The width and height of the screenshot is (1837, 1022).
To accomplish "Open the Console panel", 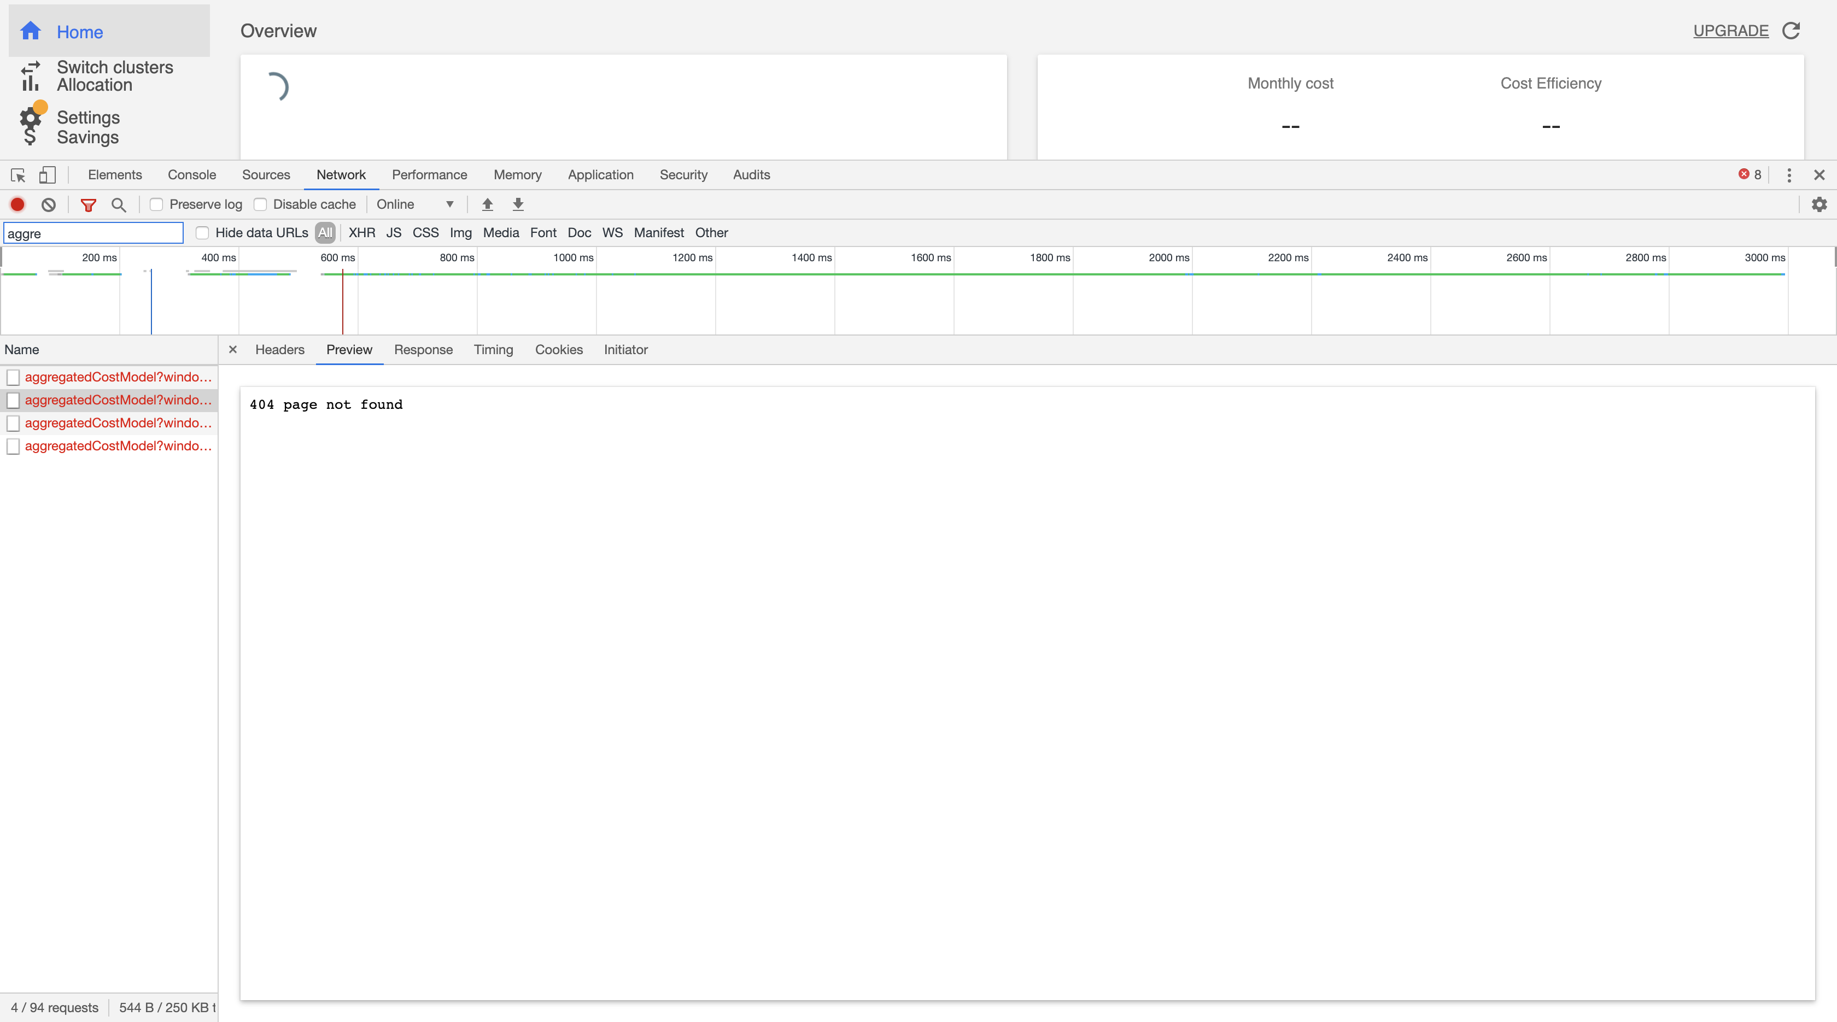I will (x=191, y=174).
